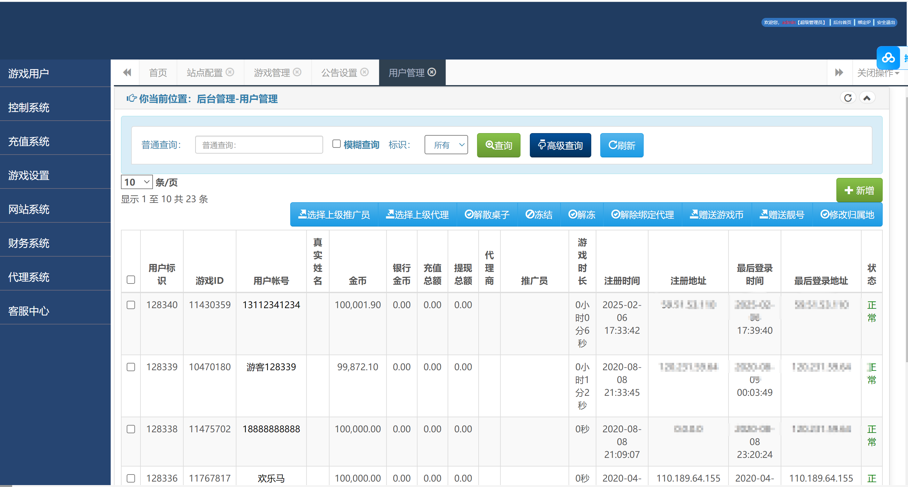Select the checkbox for user 128340
This screenshot has height=487, width=908.
point(131,305)
